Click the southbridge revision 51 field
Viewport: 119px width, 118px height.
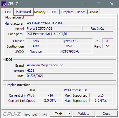(x=108, y=46)
